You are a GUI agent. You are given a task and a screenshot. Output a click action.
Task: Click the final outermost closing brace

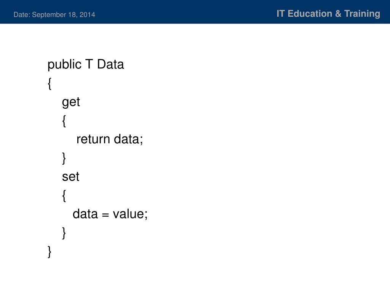50,252
